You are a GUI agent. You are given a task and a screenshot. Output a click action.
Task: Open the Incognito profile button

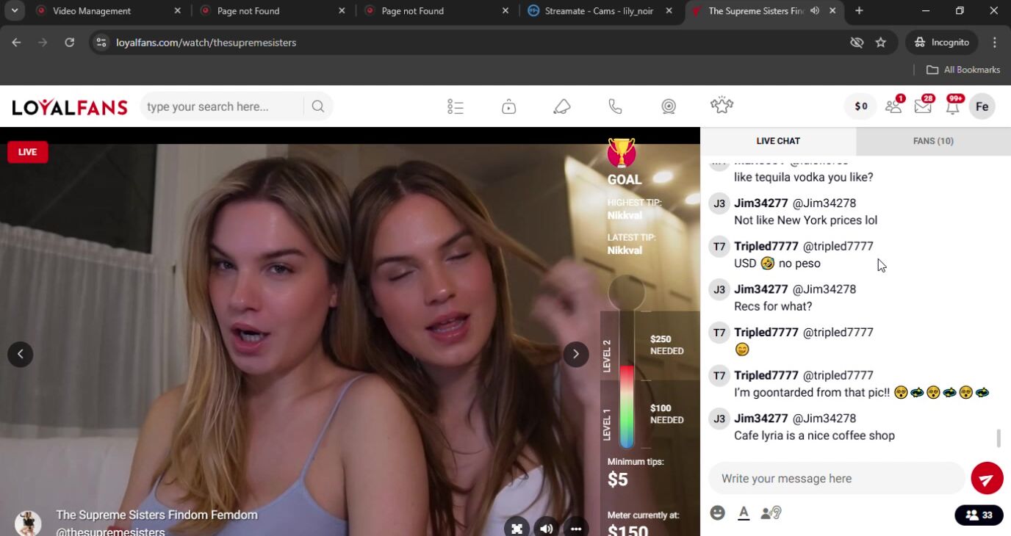(x=942, y=43)
